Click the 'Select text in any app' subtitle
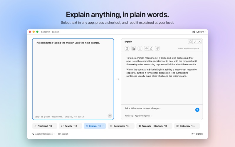Viewport: 235px width, 147px height. tap(117, 23)
